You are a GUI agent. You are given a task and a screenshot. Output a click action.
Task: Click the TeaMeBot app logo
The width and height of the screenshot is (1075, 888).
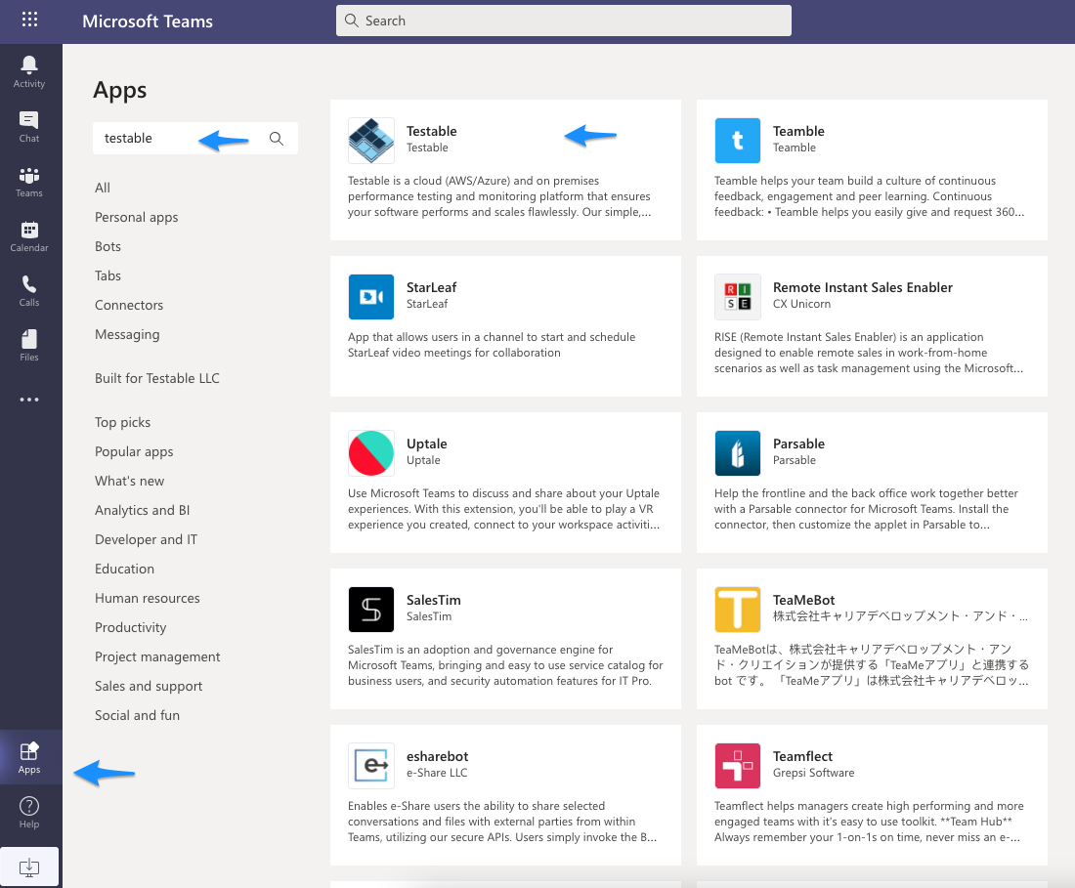738,610
